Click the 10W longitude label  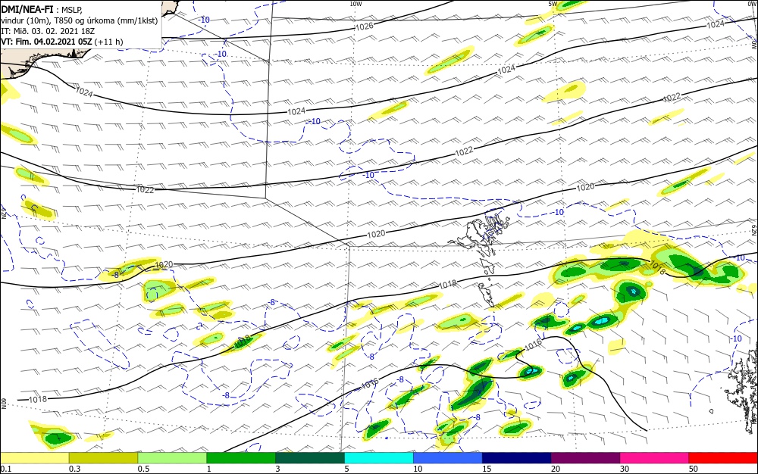click(356, 4)
